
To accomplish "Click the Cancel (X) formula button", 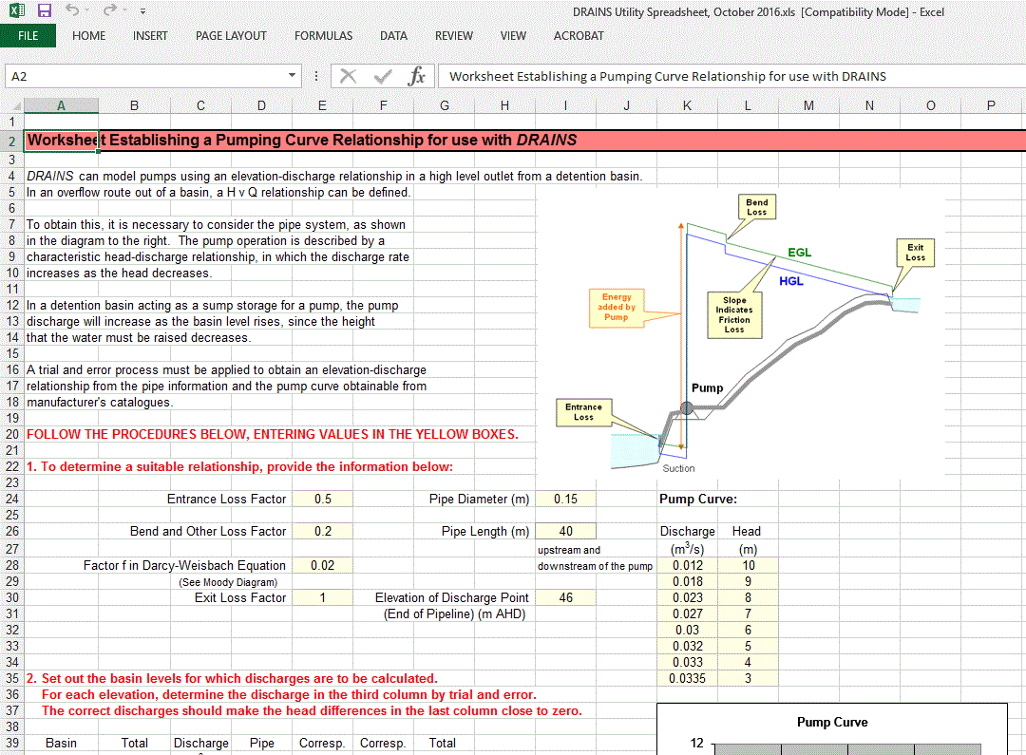I will [x=348, y=77].
